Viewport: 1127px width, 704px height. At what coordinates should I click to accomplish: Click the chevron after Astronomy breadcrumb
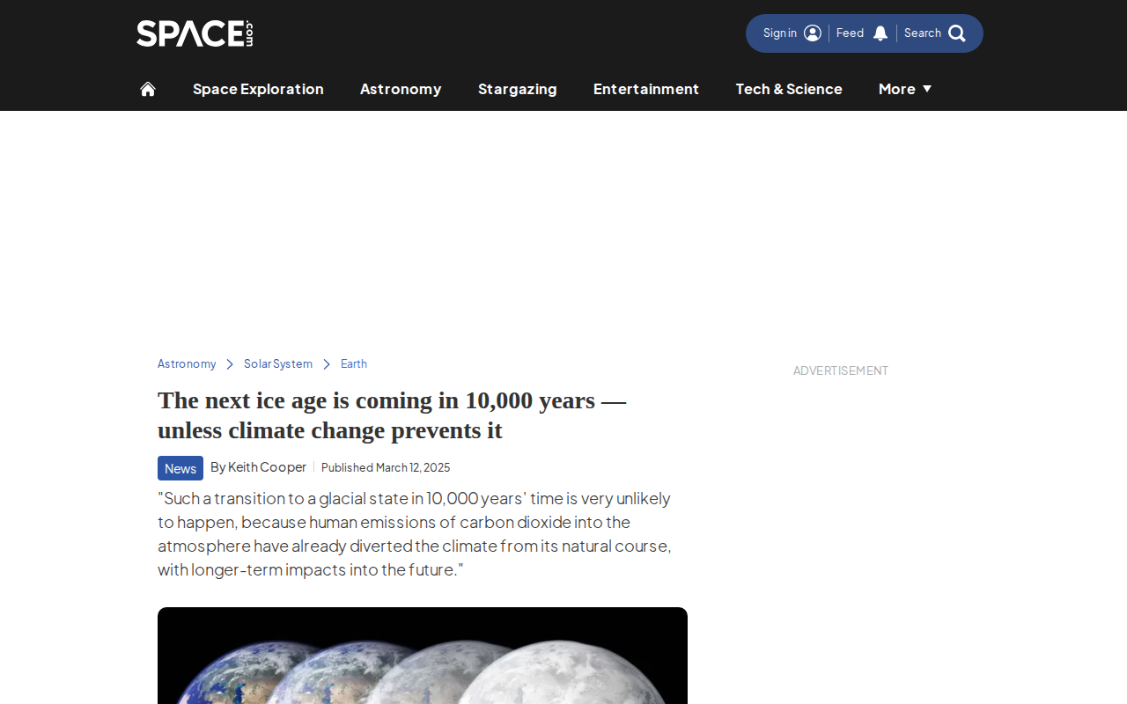click(x=230, y=364)
